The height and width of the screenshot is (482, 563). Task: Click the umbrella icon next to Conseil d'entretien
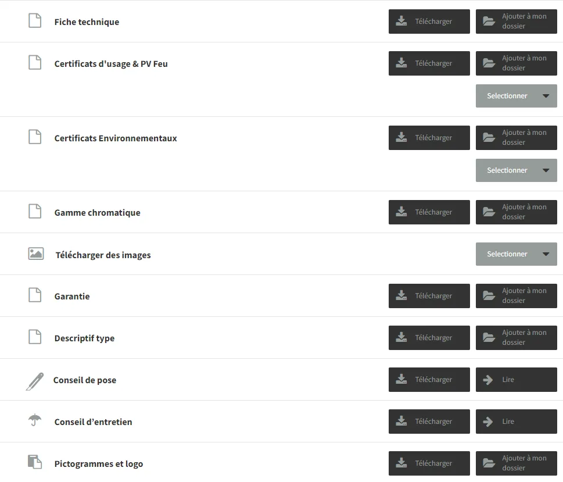point(35,420)
